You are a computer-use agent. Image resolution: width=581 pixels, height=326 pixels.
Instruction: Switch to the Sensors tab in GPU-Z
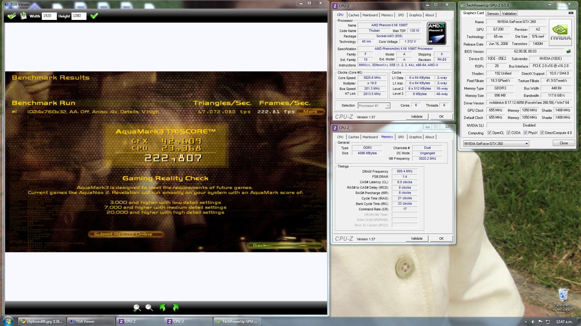click(493, 13)
